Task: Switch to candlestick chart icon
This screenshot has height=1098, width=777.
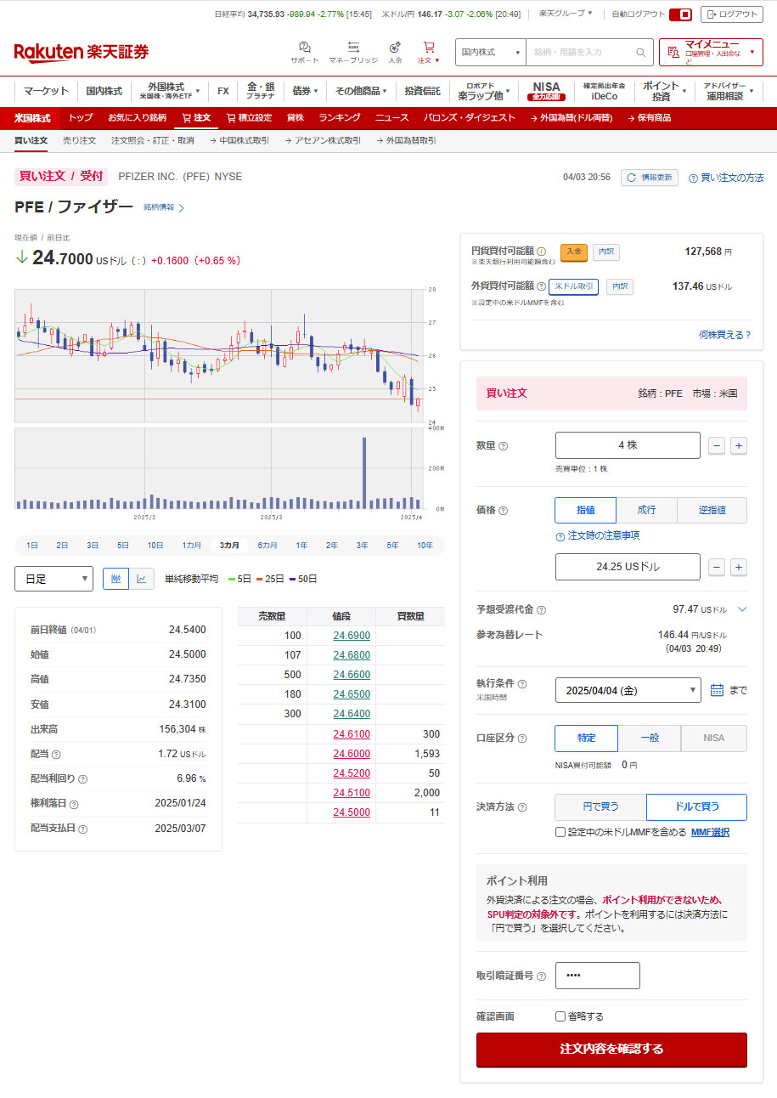Action: (x=115, y=579)
